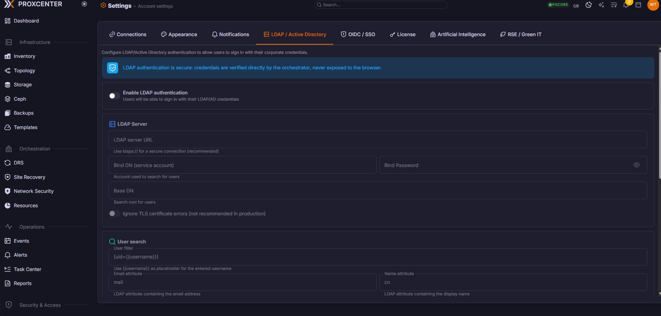The image size is (661, 316).
Task: Enable LDAP authentication toggle
Action: [x=114, y=96]
